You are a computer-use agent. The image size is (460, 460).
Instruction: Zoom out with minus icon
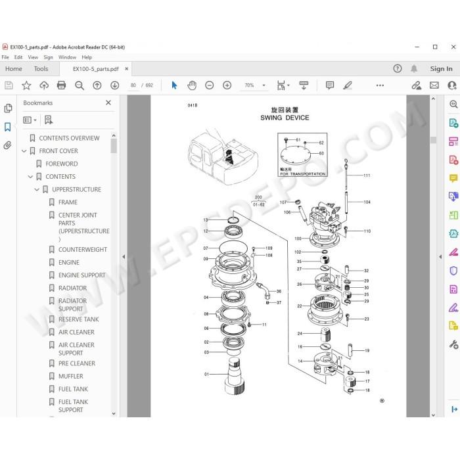coord(210,85)
